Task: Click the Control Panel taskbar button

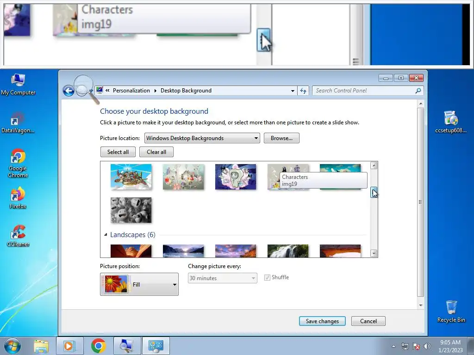Action: [156, 346]
